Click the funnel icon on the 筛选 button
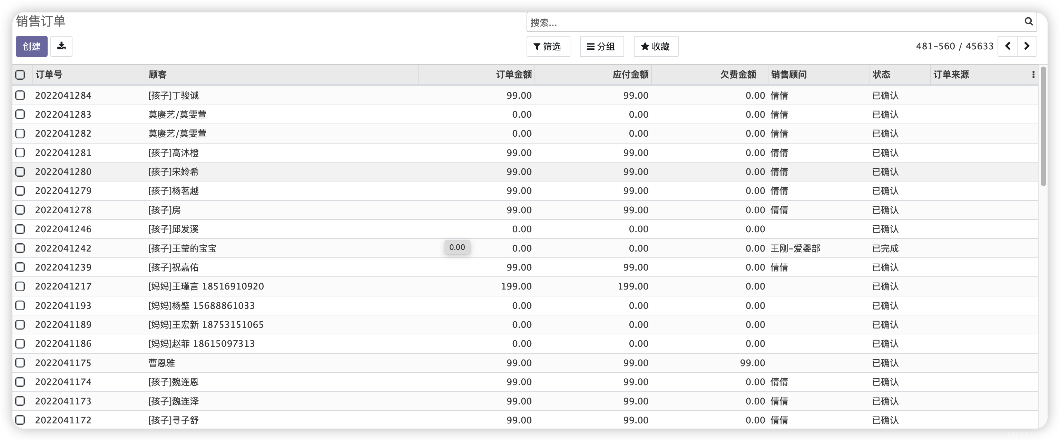 [537, 47]
